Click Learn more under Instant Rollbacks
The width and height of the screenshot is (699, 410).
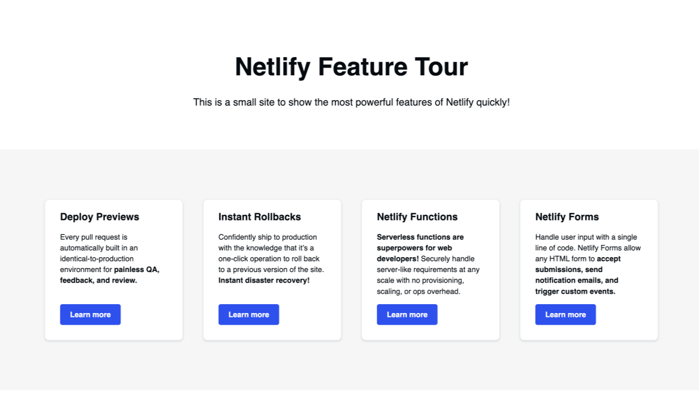pos(249,314)
